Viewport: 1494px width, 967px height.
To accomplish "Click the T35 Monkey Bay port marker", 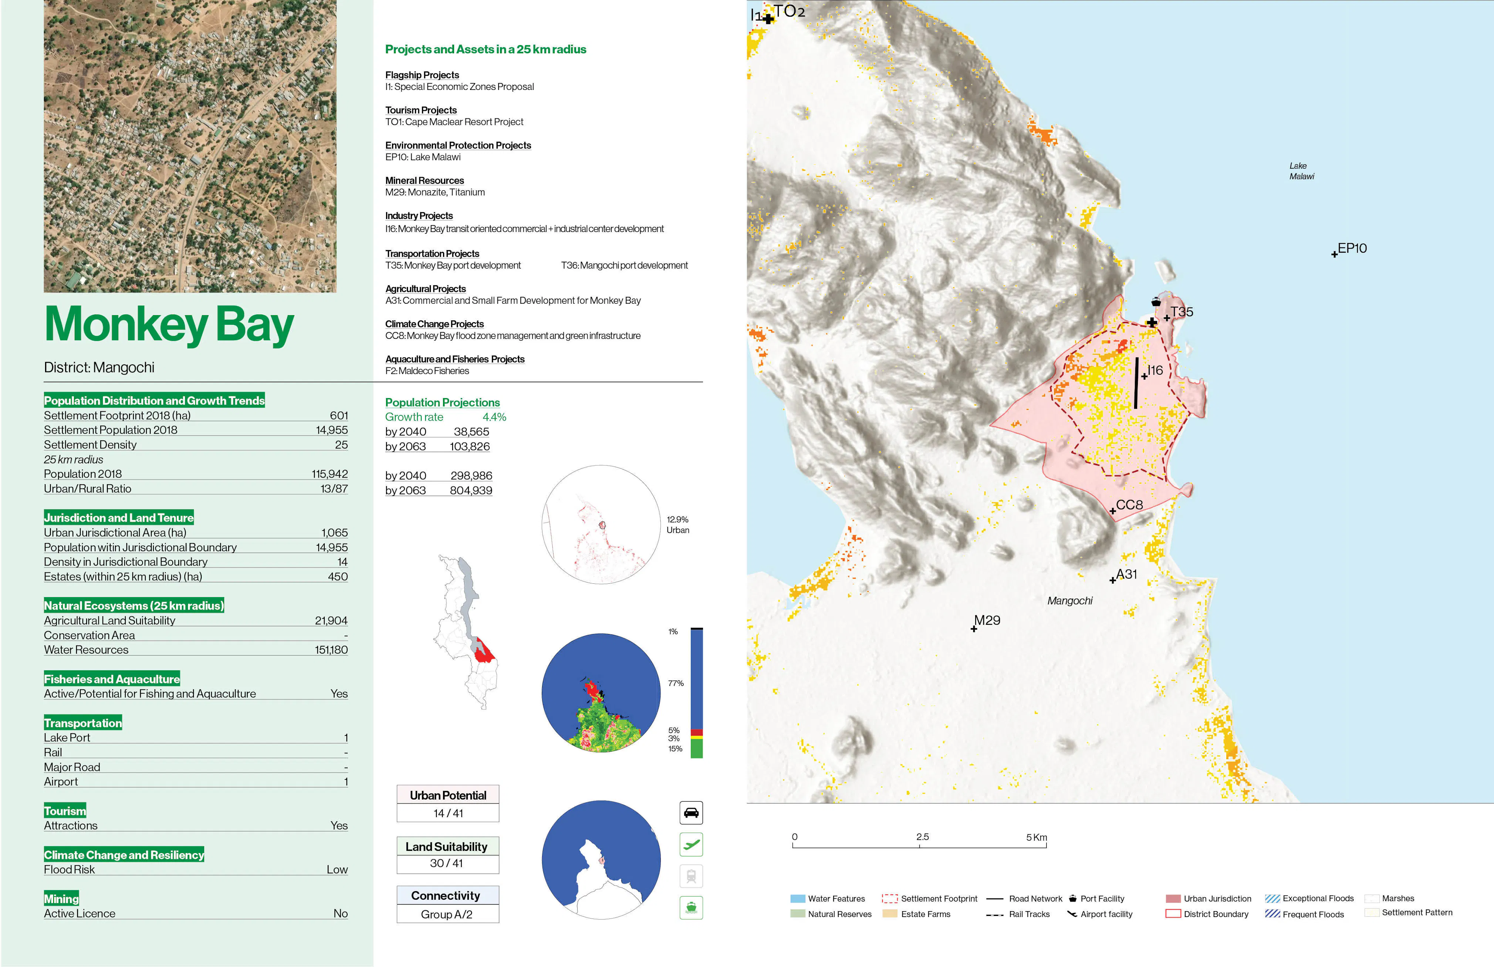I will [1167, 319].
